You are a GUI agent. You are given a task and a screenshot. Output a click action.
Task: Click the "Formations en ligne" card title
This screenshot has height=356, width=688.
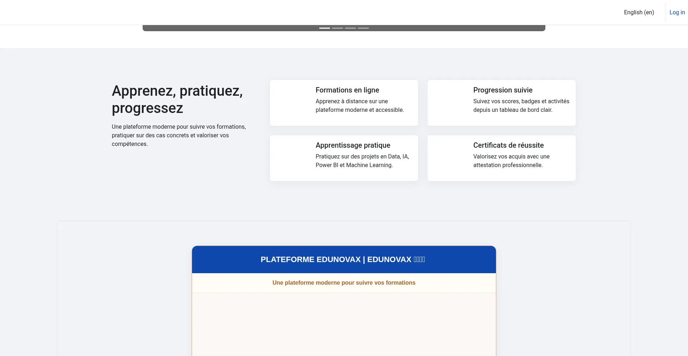point(347,90)
